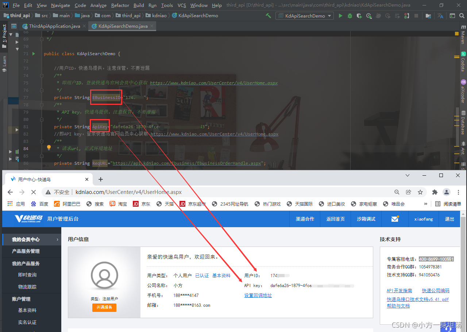This screenshot has width=467, height=332.
Task: Click the Chrome share page icon
Action: point(409,192)
